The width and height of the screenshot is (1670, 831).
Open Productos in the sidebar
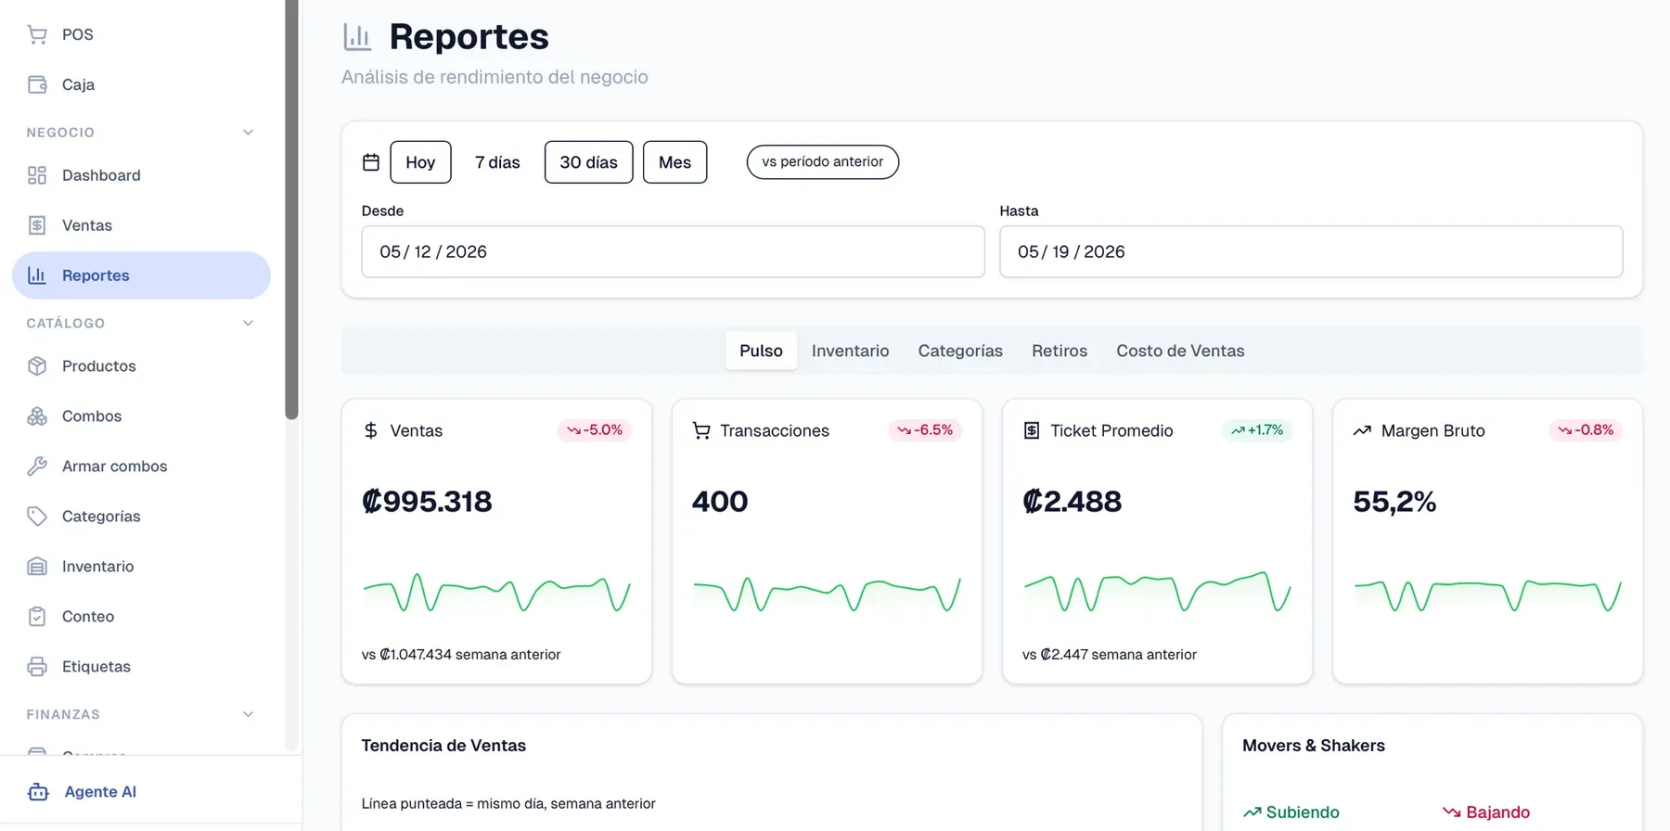click(141, 366)
